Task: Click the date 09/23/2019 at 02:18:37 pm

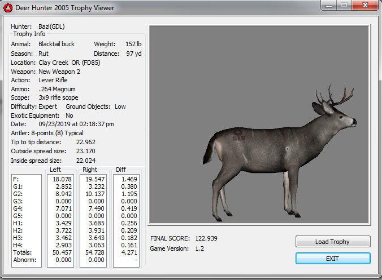Action: click(x=76, y=124)
